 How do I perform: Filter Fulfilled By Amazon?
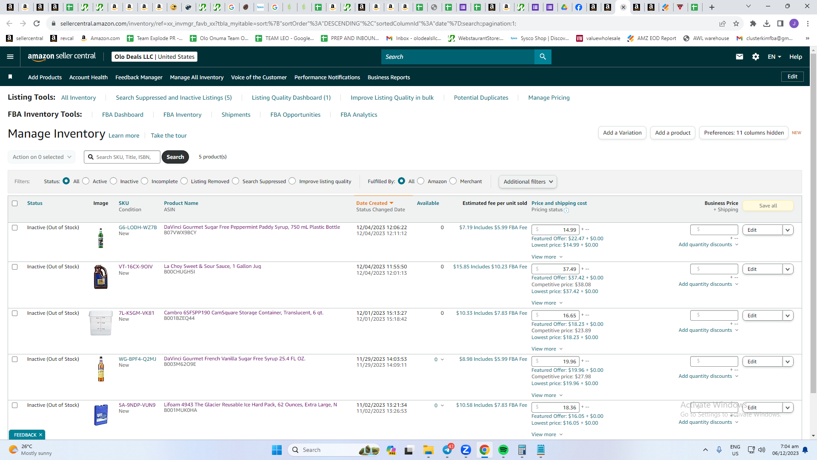[421, 181]
